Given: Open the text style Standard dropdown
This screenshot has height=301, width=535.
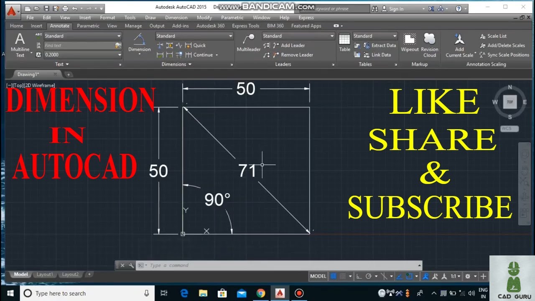Looking at the screenshot, I should pyautogui.click(x=83, y=36).
